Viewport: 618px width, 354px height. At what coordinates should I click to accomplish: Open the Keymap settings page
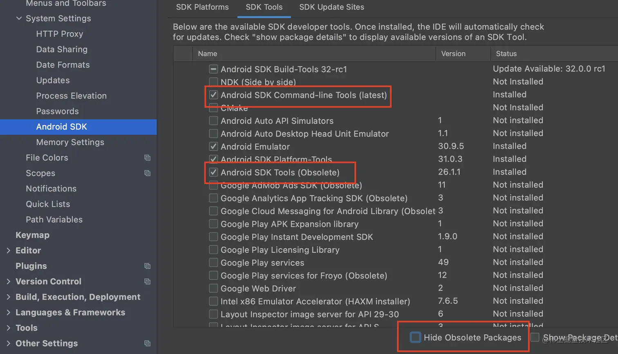click(32, 235)
